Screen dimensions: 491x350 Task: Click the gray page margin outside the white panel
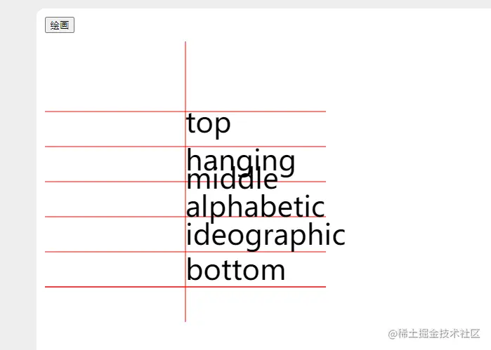[x=18, y=175]
